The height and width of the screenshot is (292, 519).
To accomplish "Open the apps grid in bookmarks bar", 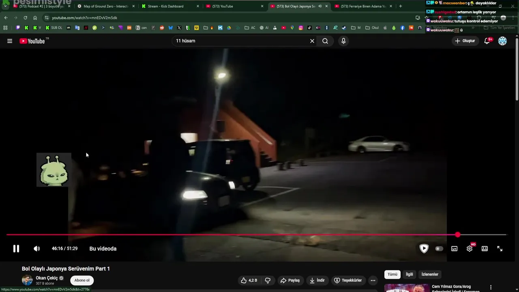I will coord(5,28).
